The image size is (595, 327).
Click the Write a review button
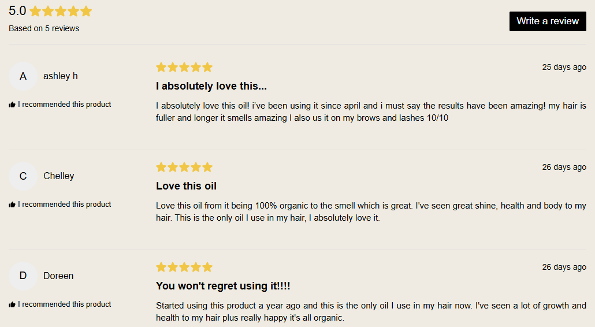click(x=548, y=21)
